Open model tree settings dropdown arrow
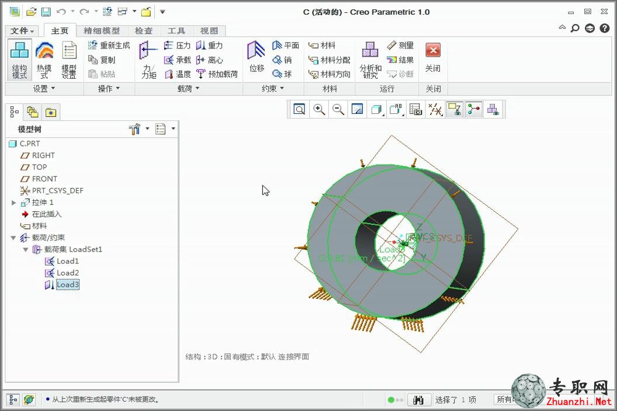Viewport: 617px width, 411px height. (148, 128)
